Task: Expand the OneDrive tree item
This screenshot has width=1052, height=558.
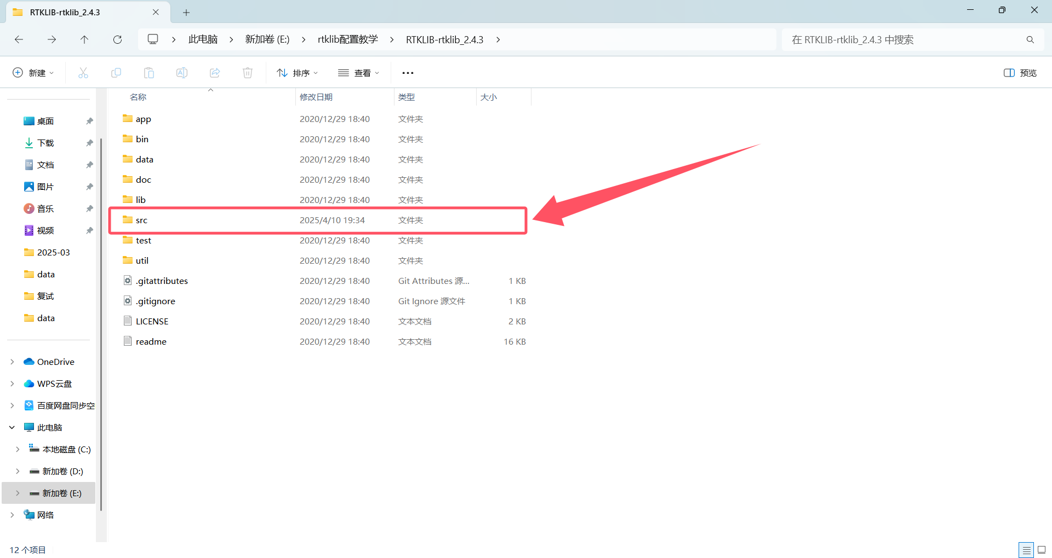Action: [12, 362]
